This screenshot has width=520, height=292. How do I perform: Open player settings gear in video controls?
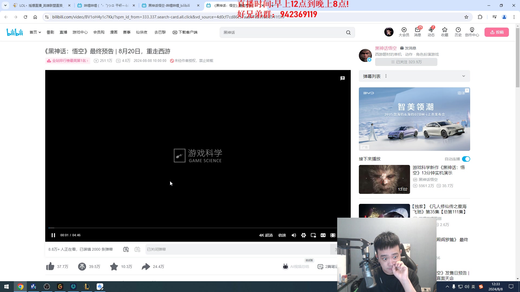pos(304,235)
